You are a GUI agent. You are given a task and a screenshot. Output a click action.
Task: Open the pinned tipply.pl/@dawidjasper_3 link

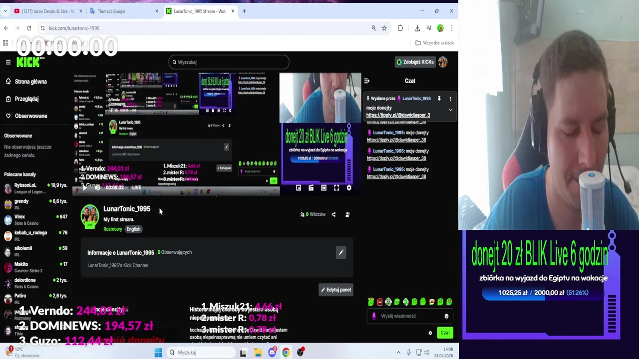click(398, 115)
